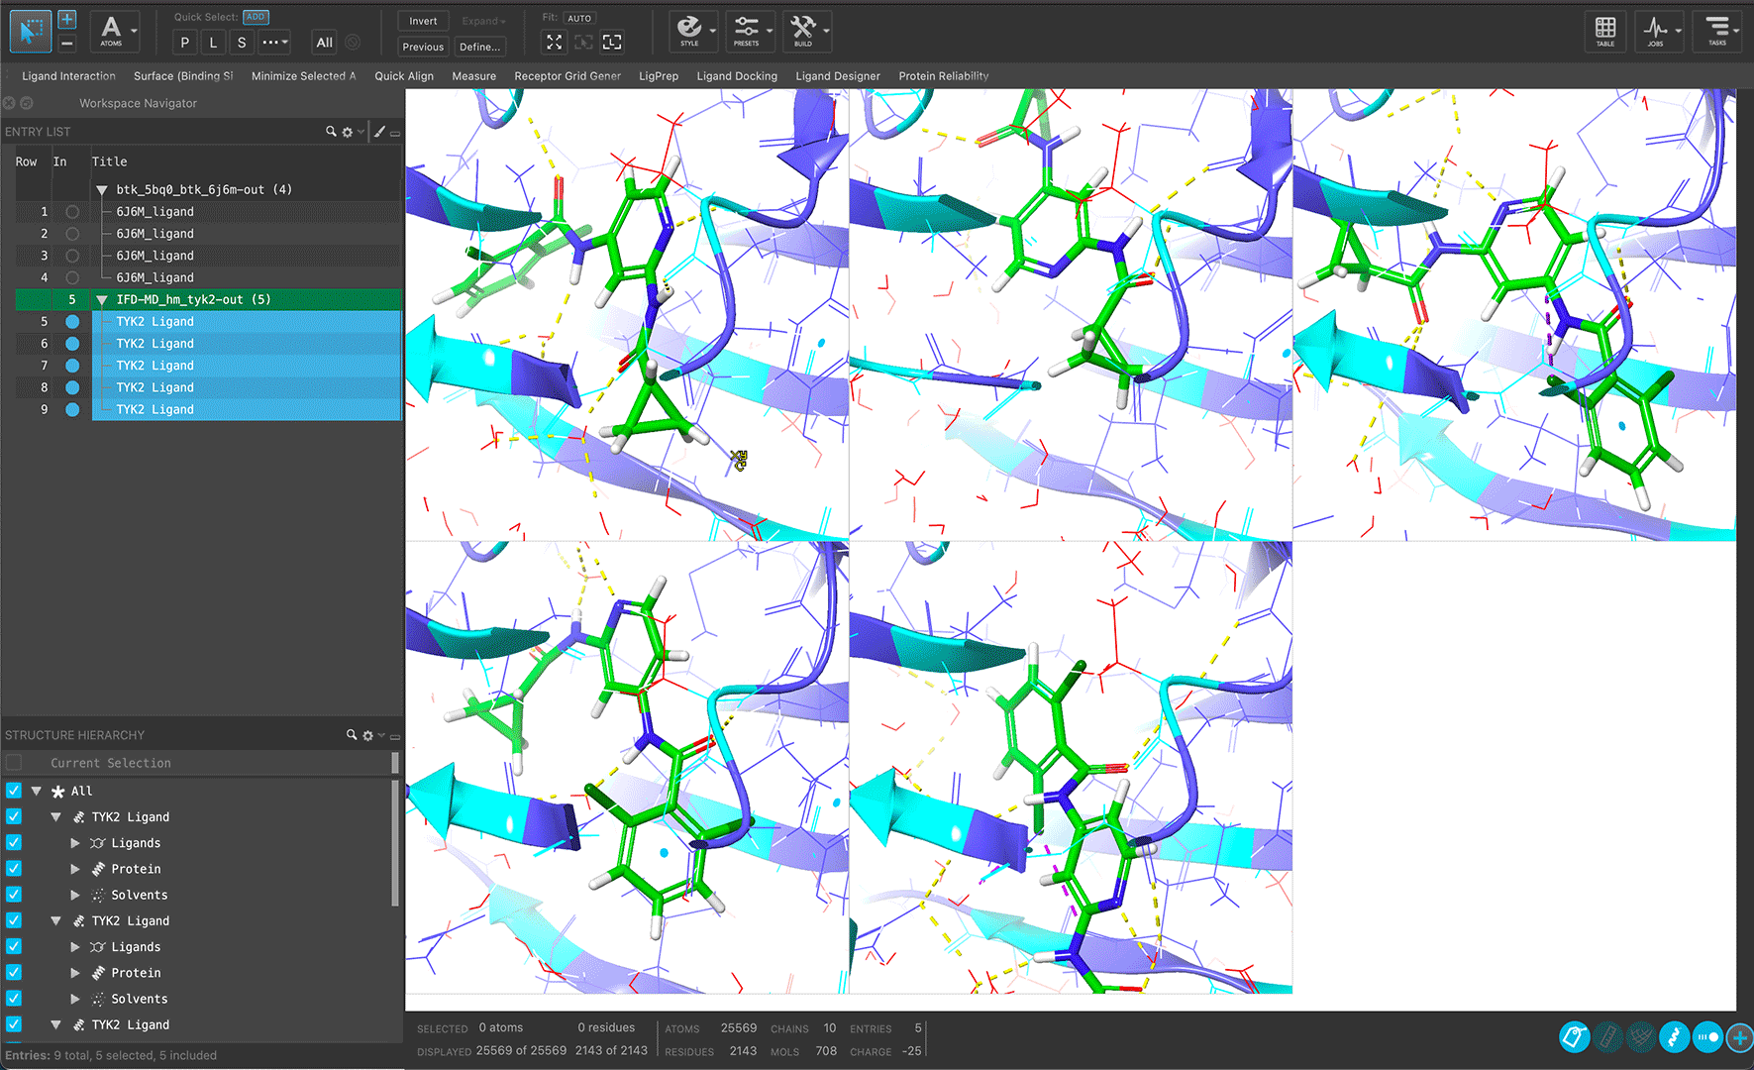Click the fit-to-view zoom icon
Image resolution: width=1754 pixels, height=1070 pixels.
click(554, 42)
